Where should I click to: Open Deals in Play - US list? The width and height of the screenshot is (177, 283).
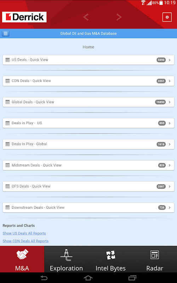(88, 123)
